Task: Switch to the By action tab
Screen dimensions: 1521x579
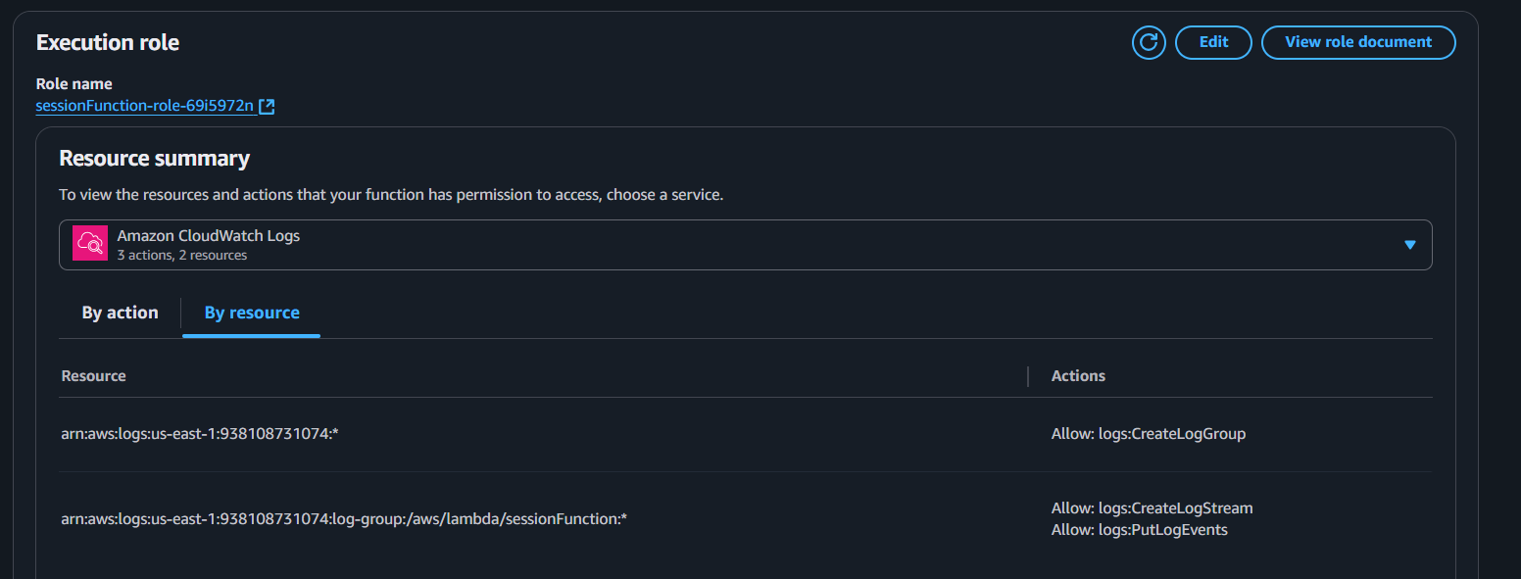Action: click(120, 313)
